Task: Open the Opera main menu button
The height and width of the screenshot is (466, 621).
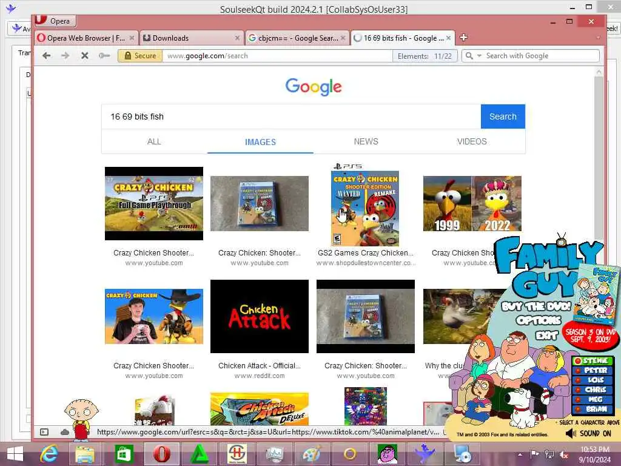Action: pyautogui.click(x=55, y=21)
